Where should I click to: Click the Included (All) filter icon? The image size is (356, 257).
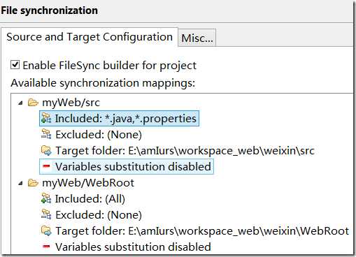tap(46, 198)
